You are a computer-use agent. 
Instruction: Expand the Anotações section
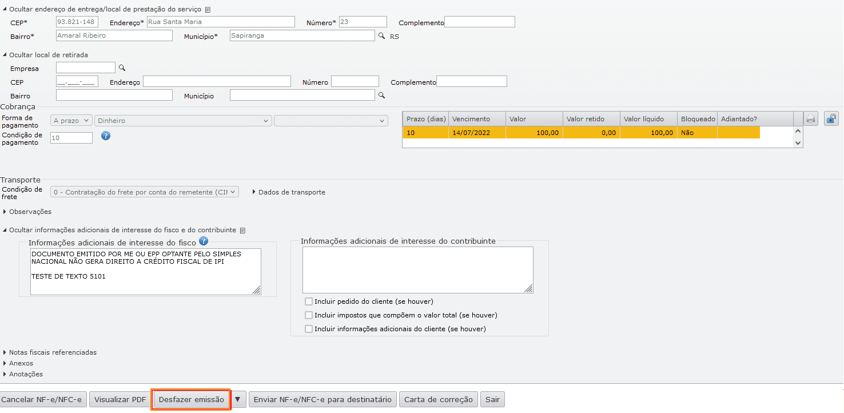(23, 374)
